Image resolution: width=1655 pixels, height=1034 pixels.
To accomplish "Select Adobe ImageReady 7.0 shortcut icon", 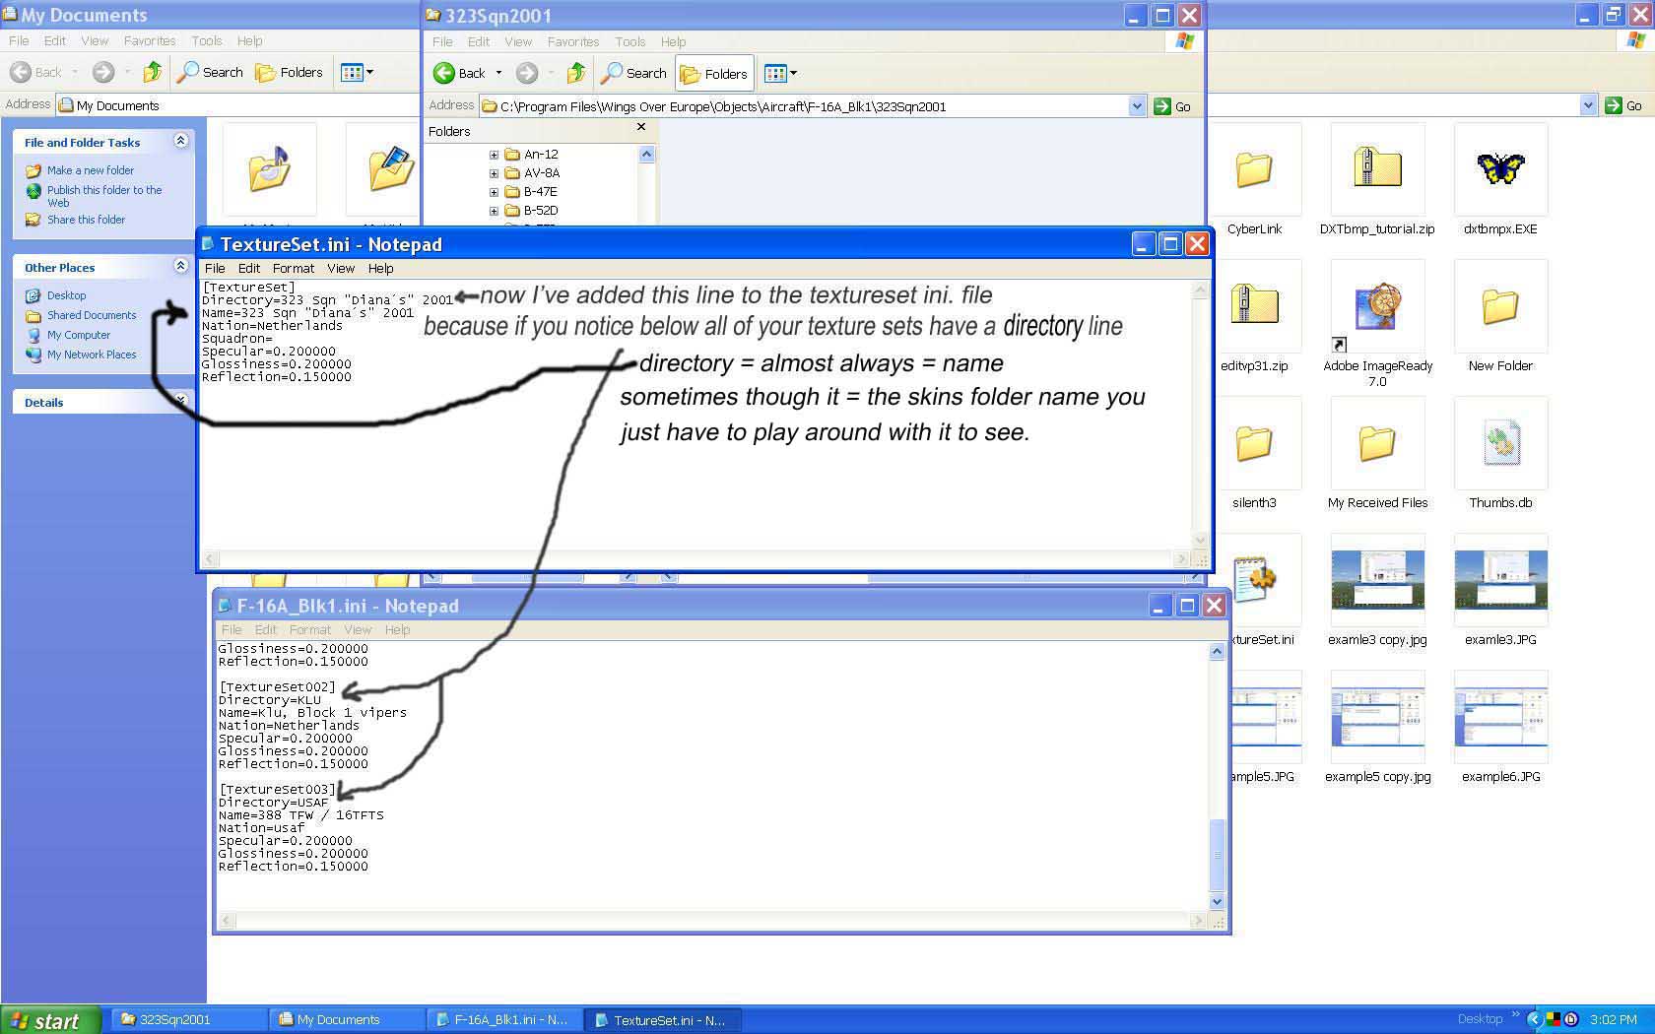I will click(1377, 307).
